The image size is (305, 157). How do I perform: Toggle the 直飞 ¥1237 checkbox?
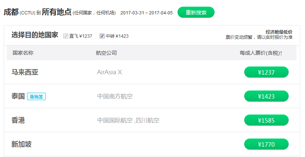(x=66, y=36)
